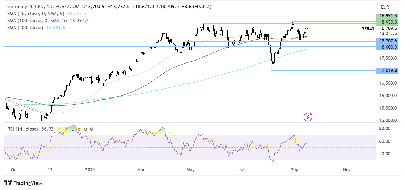Viewport: 405px width, 190px height.
Task: Click the 80.00 RSI axis label
Action: pos(385,129)
